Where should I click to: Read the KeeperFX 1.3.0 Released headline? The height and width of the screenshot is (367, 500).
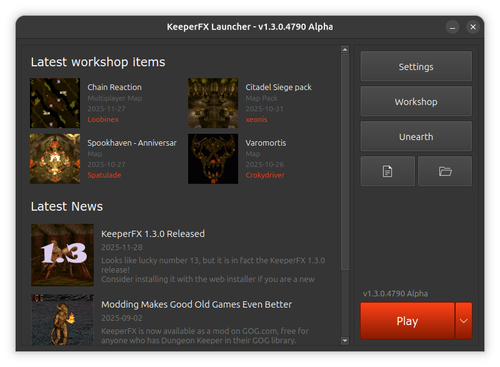click(153, 234)
